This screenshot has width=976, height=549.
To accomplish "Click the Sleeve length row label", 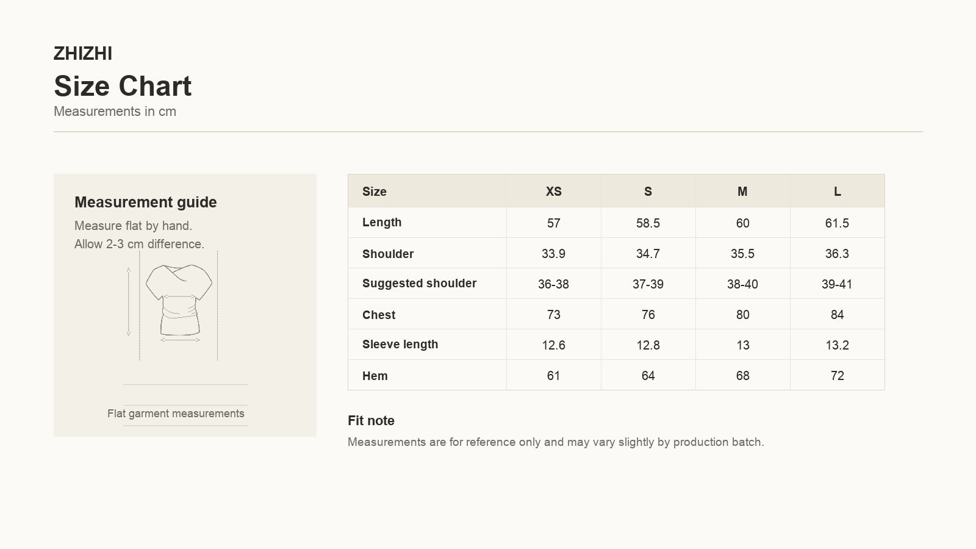I will pyautogui.click(x=400, y=344).
